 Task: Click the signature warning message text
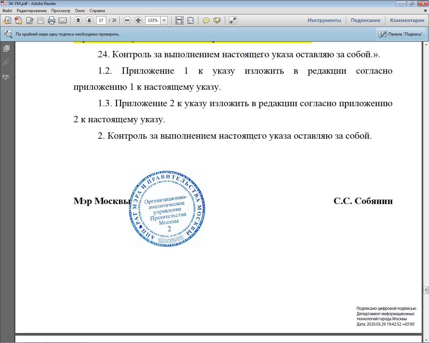(x=67, y=34)
